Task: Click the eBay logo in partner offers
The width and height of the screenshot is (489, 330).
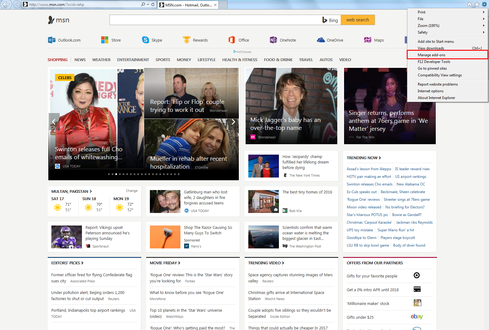Action: pyautogui.click(x=417, y=317)
